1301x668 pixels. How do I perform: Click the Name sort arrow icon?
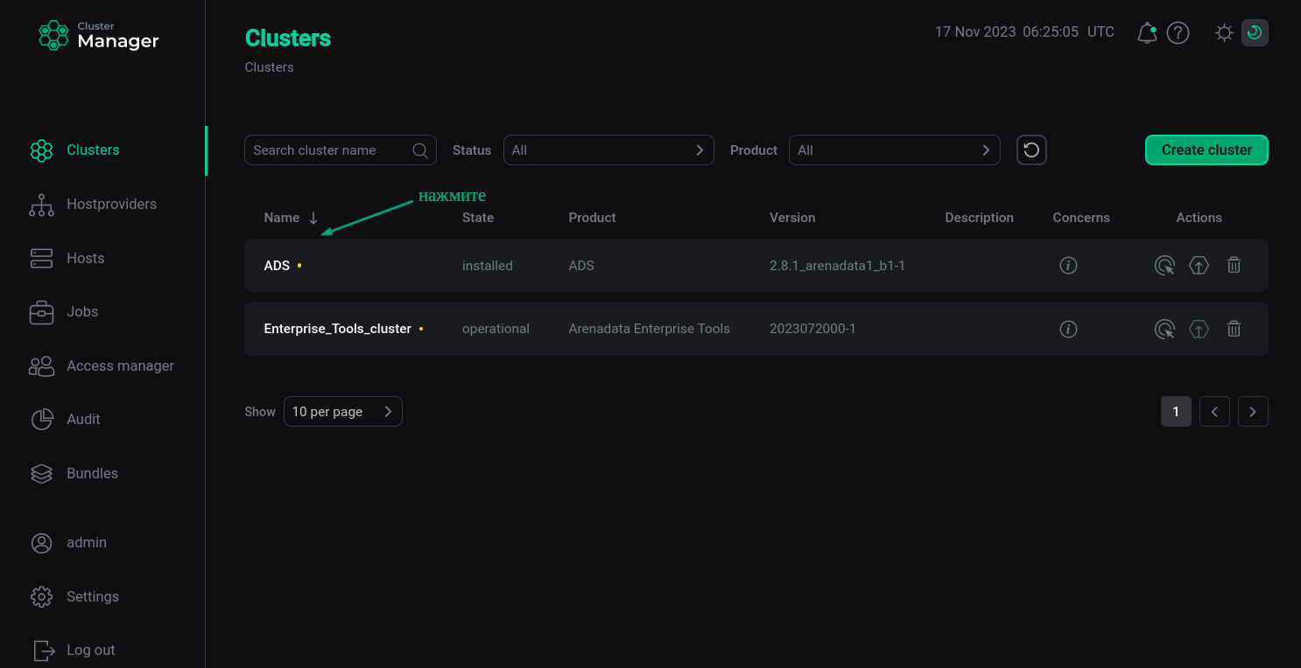(x=313, y=219)
